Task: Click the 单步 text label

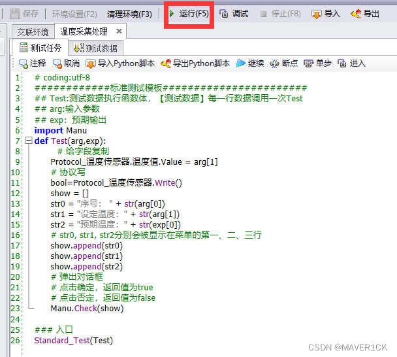Action: click(x=324, y=63)
